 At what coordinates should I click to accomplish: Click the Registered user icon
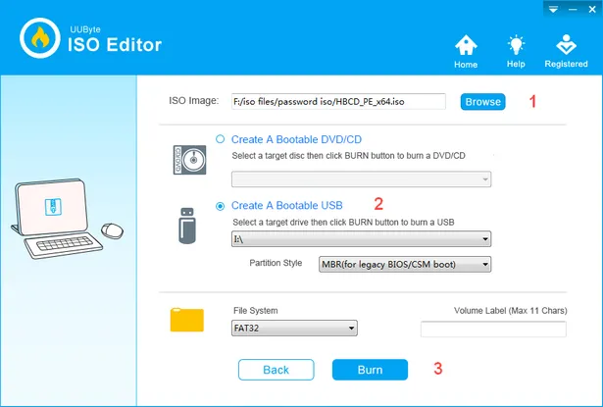(x=566, y=52)
